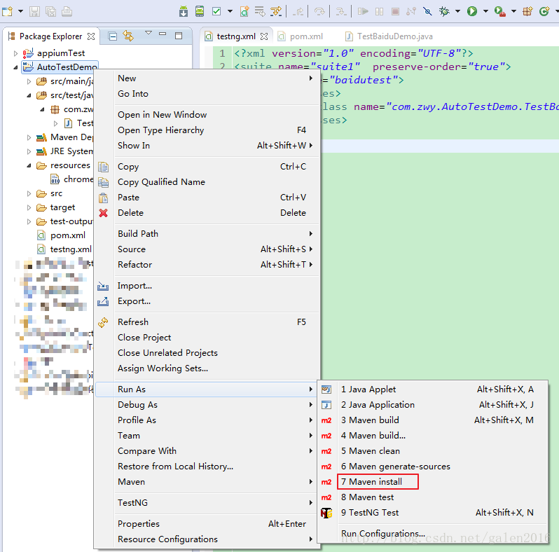Close the Package Explorer view tab
Screen dimensions: 559x552
[x=91, y=36]
